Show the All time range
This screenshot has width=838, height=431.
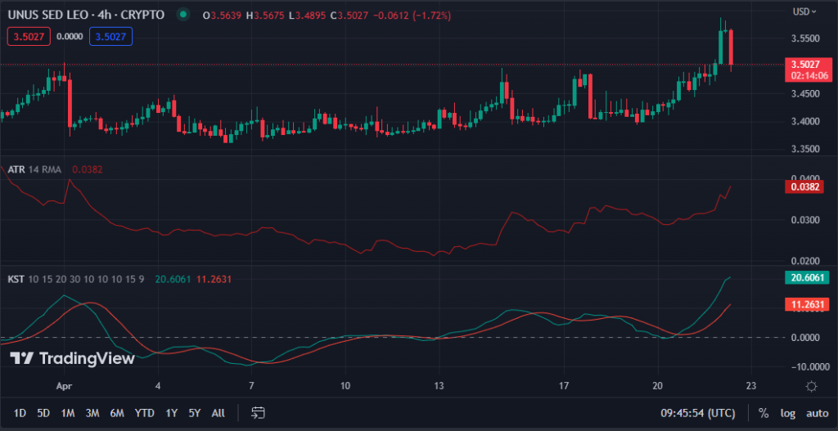coord(219,413)
